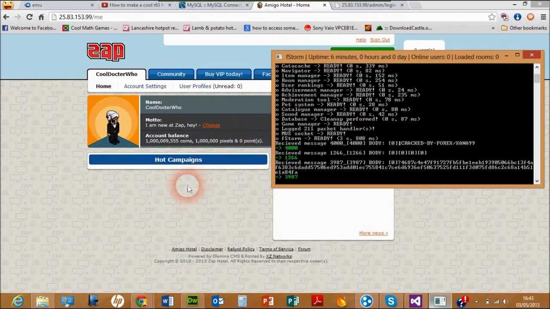Click the browser forward arrow

point(18,17)
